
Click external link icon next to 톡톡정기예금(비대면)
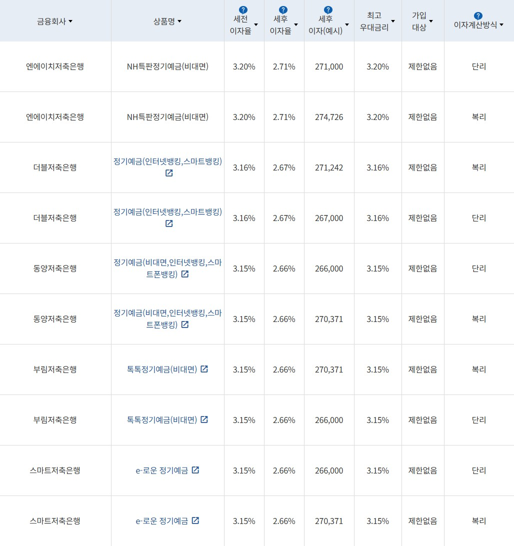coord(204,369)
